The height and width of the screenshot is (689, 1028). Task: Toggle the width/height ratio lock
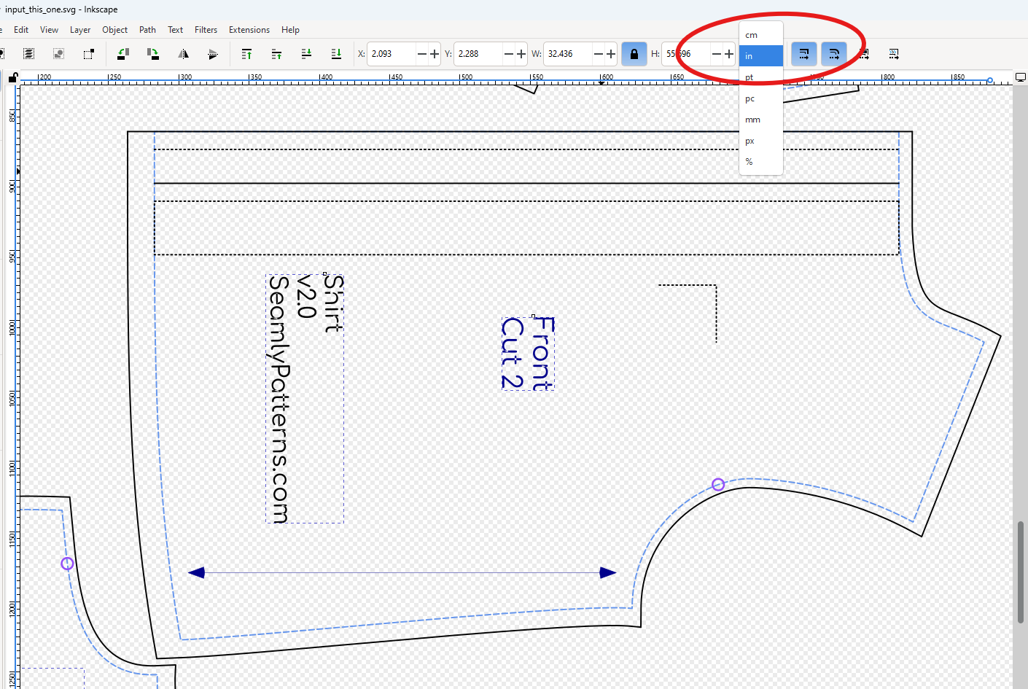click(634, 54)
